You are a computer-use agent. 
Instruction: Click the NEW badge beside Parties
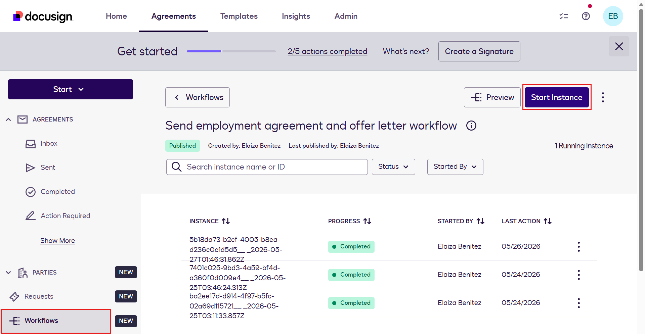pos(126,272)
